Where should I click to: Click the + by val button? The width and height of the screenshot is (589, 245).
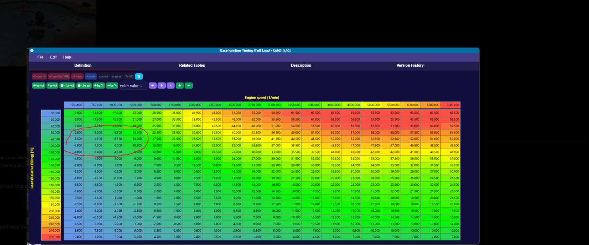pos(68,86)
